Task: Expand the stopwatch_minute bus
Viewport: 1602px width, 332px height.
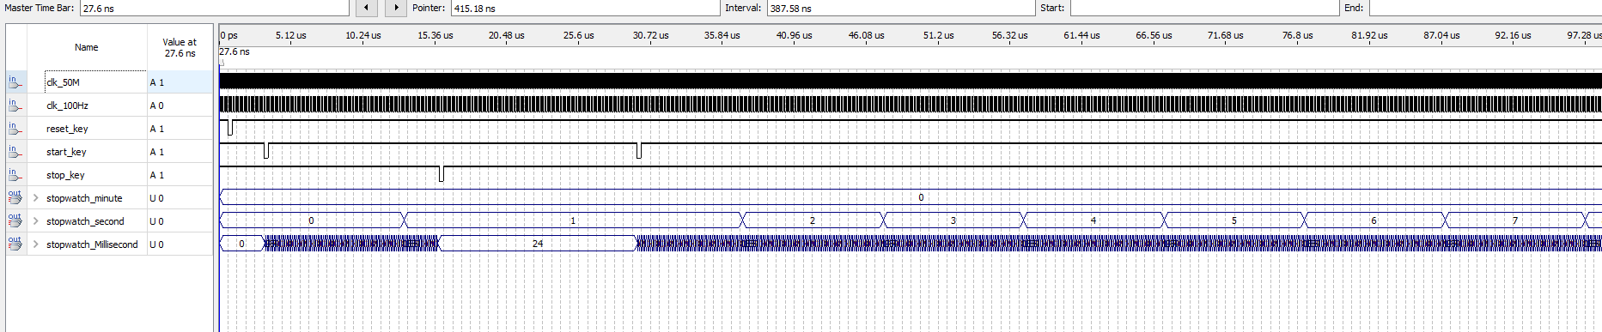Action: [35, 198]
